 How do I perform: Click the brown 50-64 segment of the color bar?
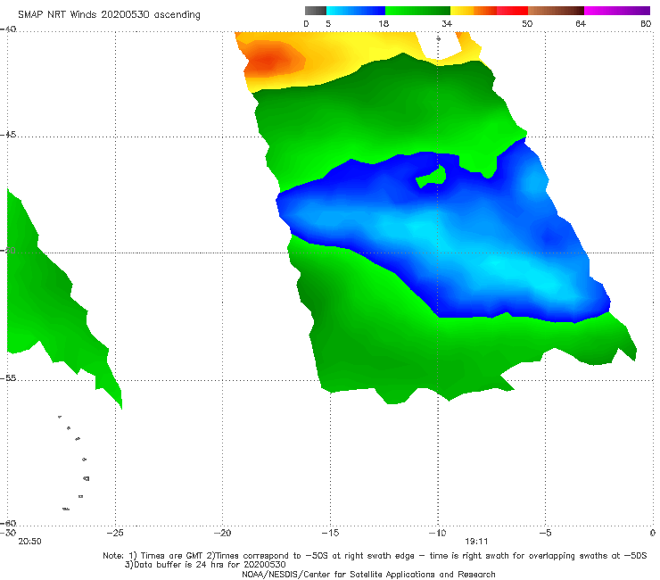click(556, 11)
